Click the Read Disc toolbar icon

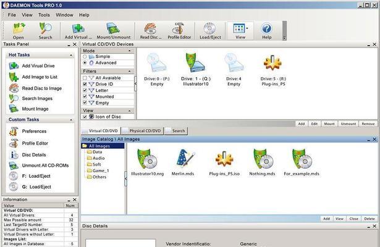151,31
